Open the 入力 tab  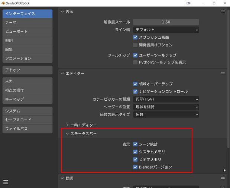click(x=27, y=81)
